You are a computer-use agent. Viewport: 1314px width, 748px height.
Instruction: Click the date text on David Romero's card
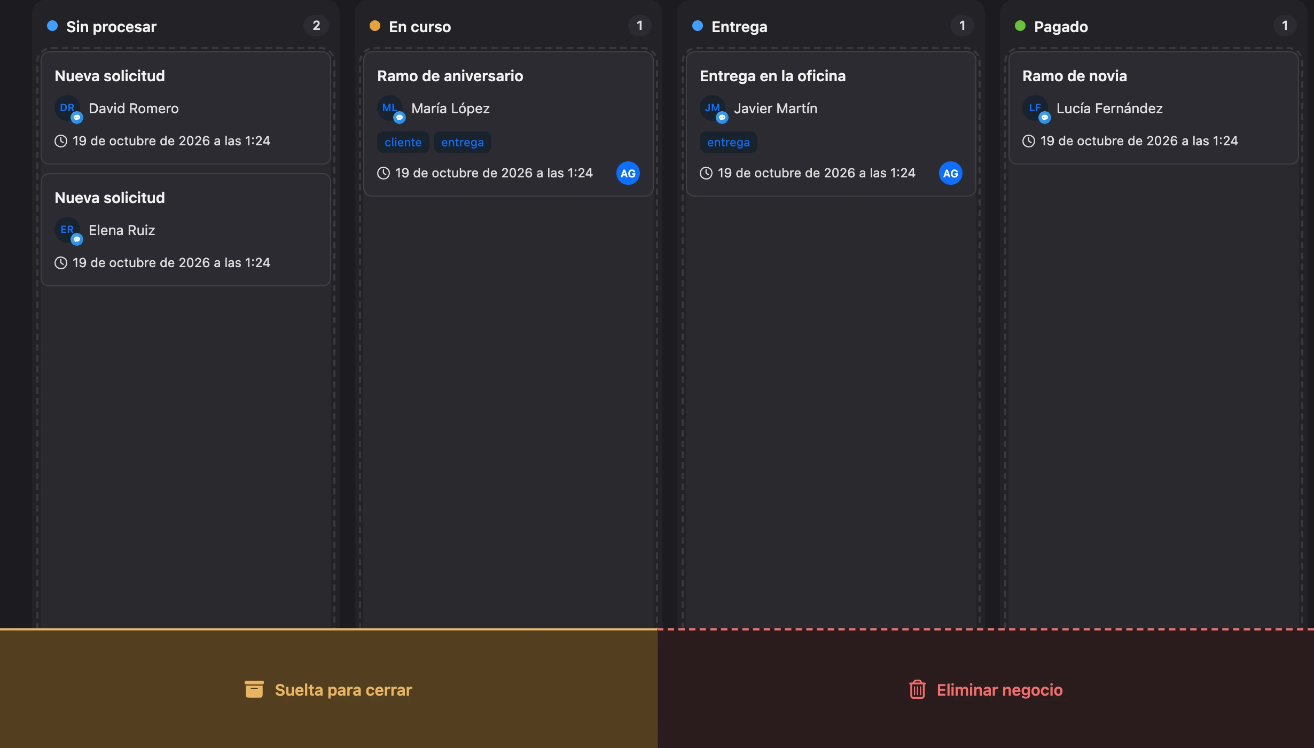pos(171,141)
